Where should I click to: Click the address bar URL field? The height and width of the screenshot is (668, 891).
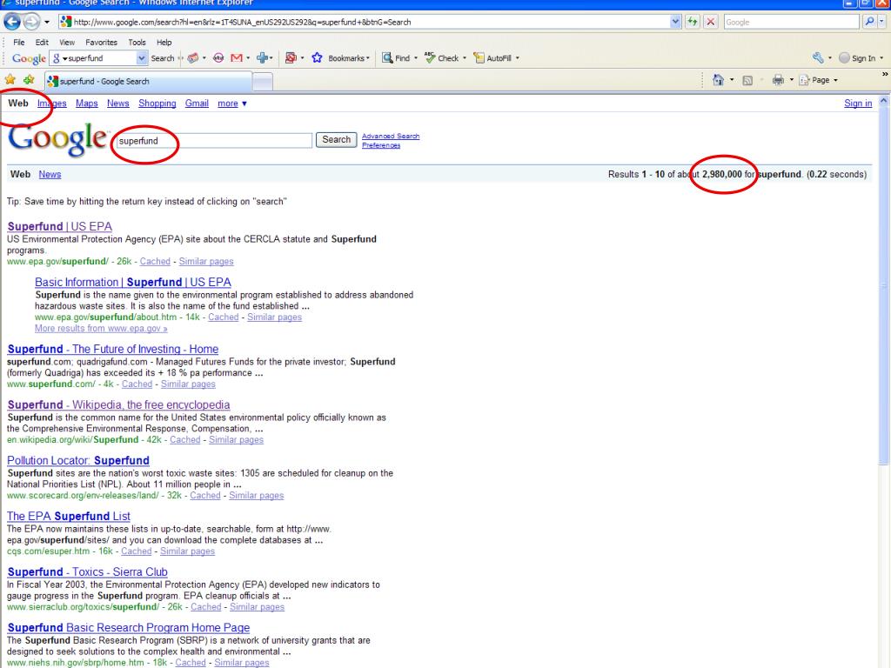tap(364, 22)
